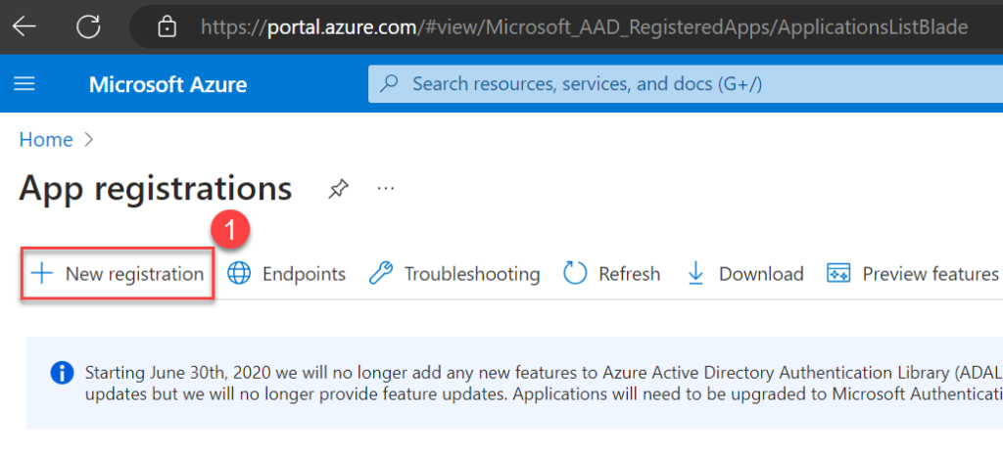1003x459 pixels.
Task: Open the ellipsis more options menu
Action: (386, 188)
